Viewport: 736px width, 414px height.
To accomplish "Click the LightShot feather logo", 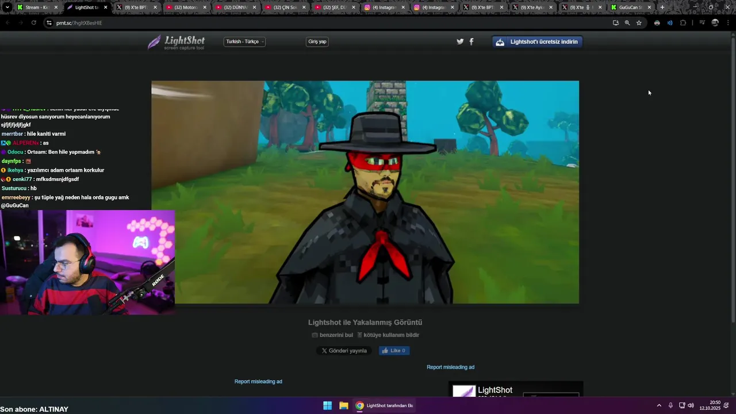I will coord(176,42).
